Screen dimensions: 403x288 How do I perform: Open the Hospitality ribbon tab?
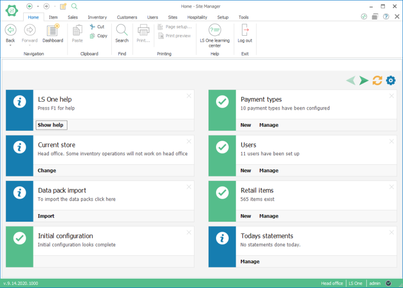pyautogui.click(x=197, y=17)
